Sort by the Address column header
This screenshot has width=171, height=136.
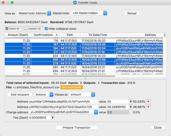[139, 35]
